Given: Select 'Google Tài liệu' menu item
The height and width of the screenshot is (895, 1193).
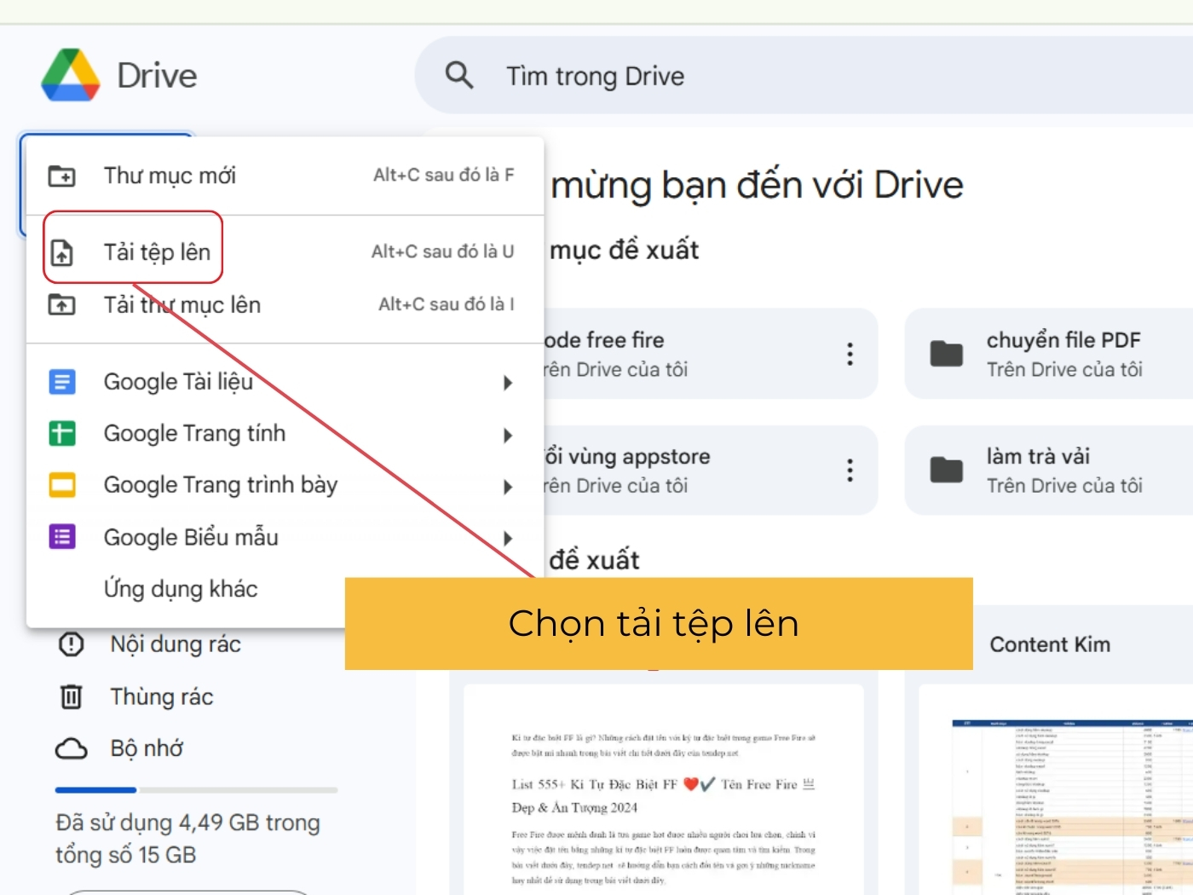Looking at the screenshot, I should coord(285,382).
